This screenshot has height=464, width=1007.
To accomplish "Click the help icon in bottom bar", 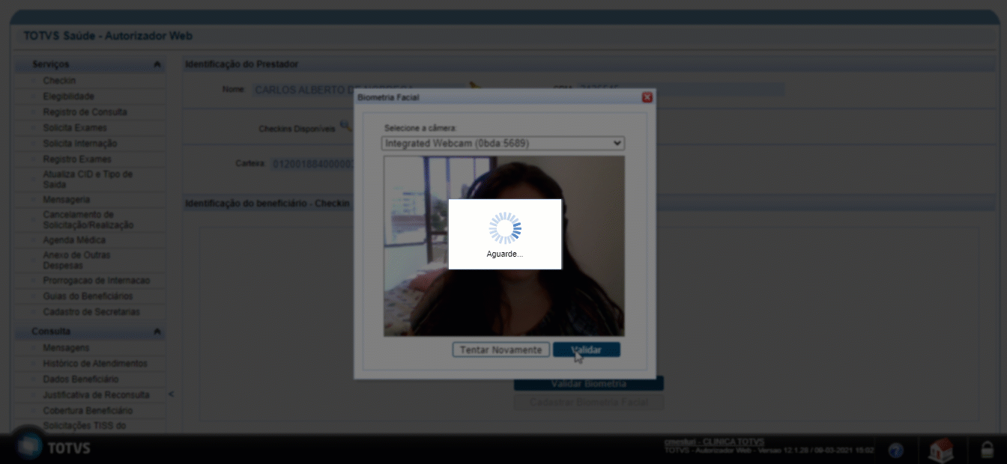I will tap(895, 450).
